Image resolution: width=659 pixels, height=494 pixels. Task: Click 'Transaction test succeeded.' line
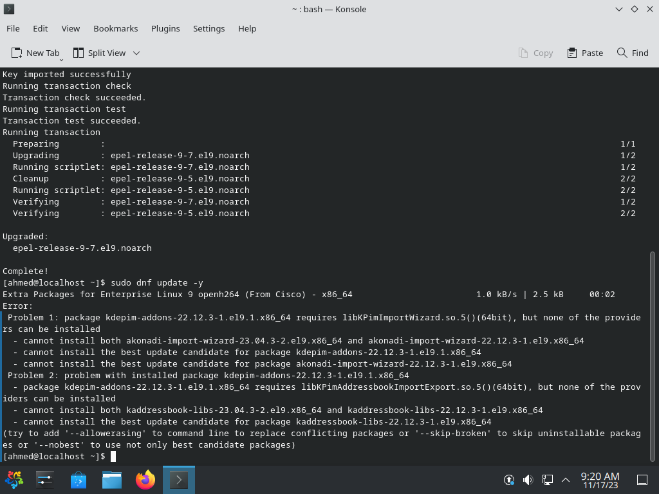point(72,120)
